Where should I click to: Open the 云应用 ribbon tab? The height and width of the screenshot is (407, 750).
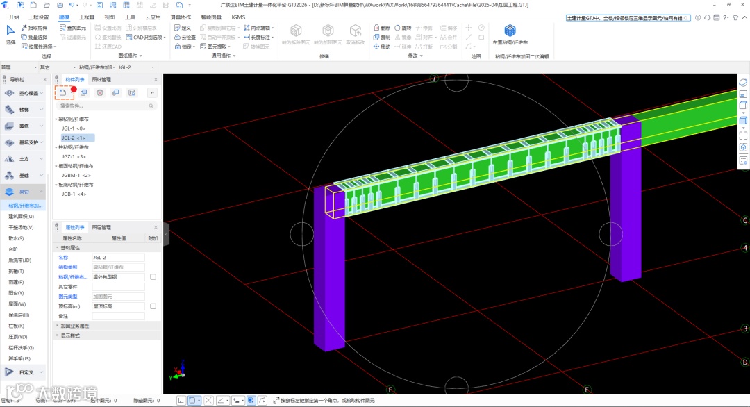[x=153, y=17]
